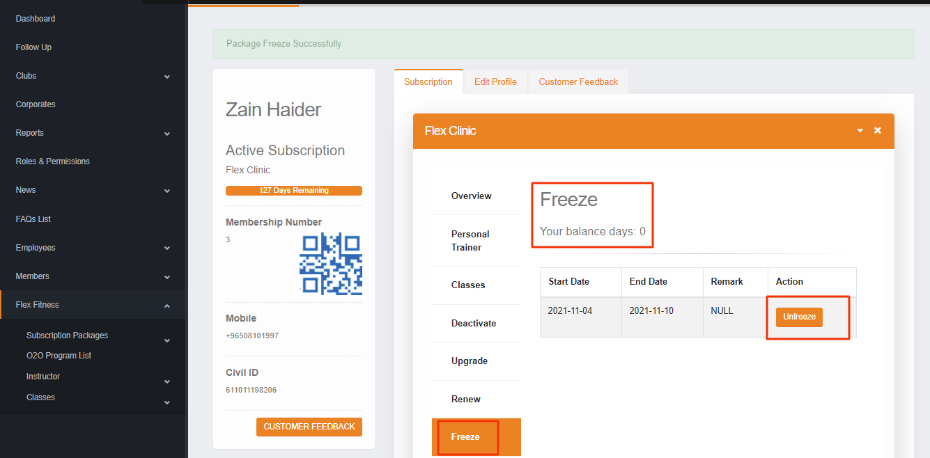Expand the Reports menu chevron
930x458 pixels.
pyautogui.click(x=167, y=134)
